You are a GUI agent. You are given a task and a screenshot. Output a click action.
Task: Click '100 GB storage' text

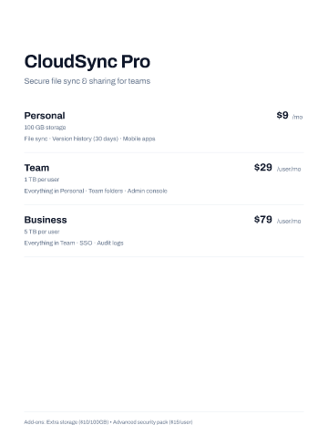tap(45, 128)
